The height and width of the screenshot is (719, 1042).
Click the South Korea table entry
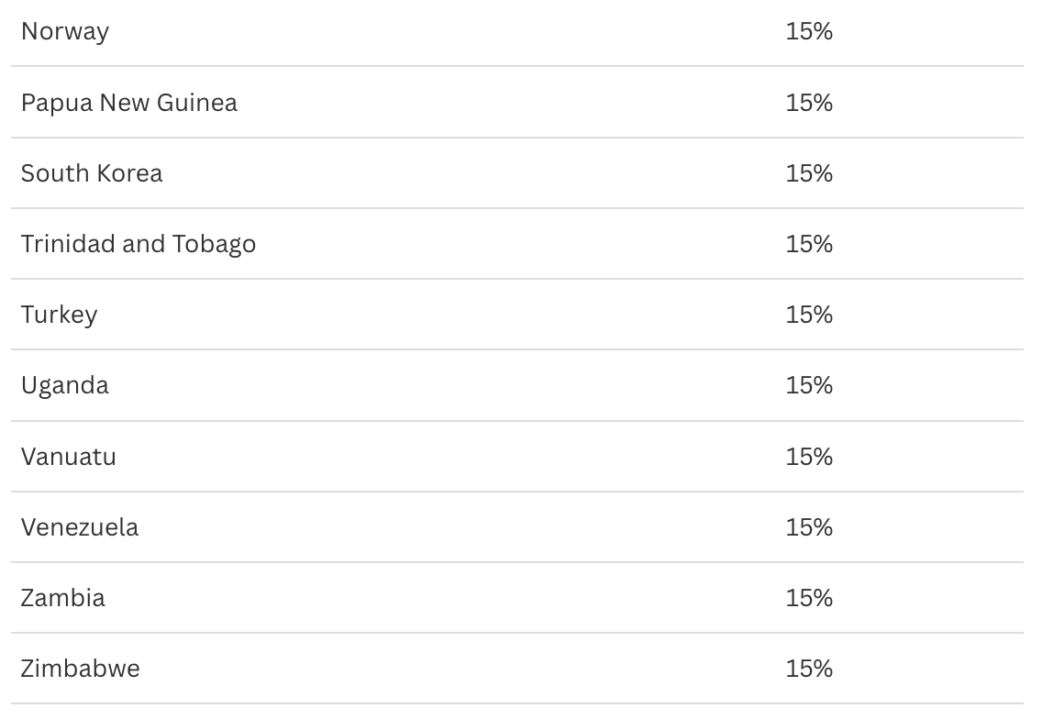click(x=92, y=173)
